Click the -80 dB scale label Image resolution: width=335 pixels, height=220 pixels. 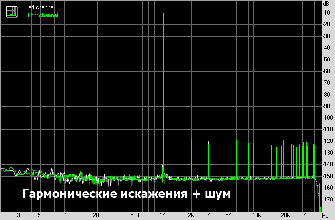click(x=326, y=94)
